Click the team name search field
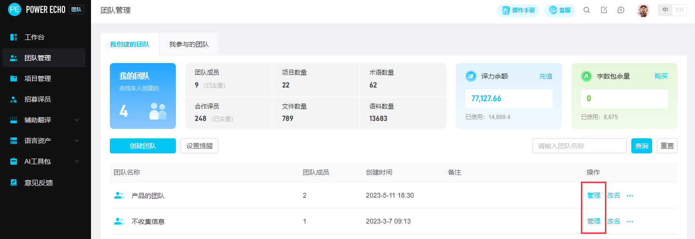The image size is (695, 239). 579,146
